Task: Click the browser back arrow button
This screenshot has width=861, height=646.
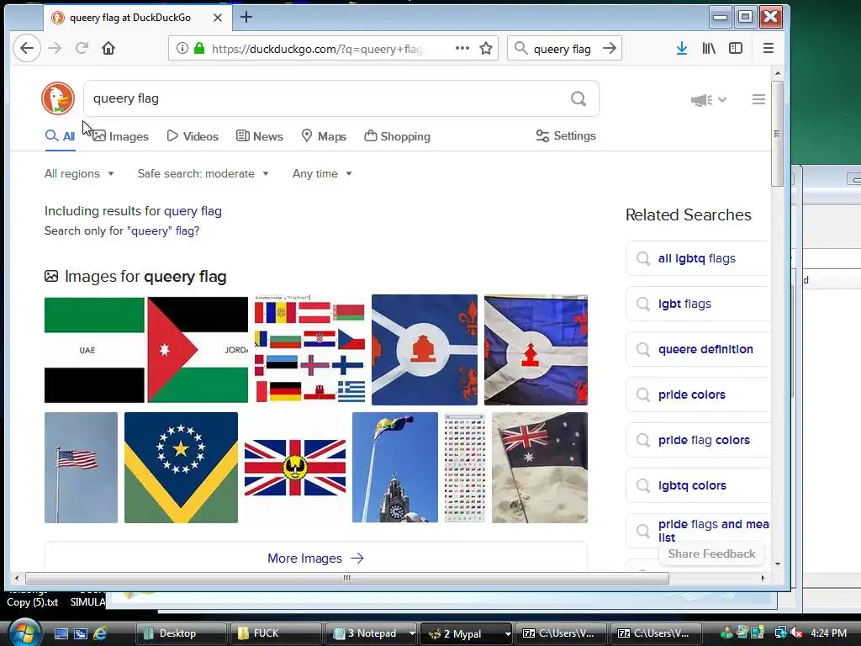Action: coord(26,48)
